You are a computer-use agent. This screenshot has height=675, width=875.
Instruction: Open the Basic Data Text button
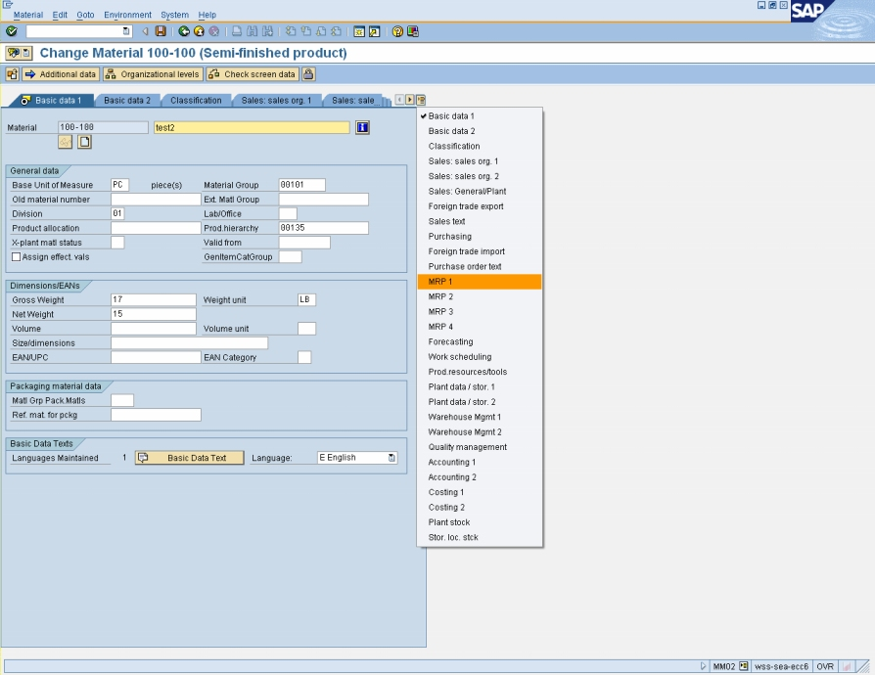[x=189, y=458]
